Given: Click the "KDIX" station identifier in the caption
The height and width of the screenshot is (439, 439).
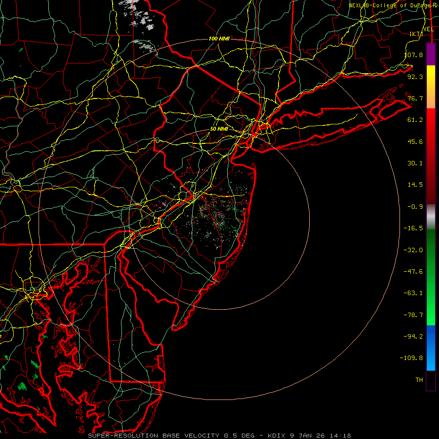Looking at the screenshot, I should [277, 436].
